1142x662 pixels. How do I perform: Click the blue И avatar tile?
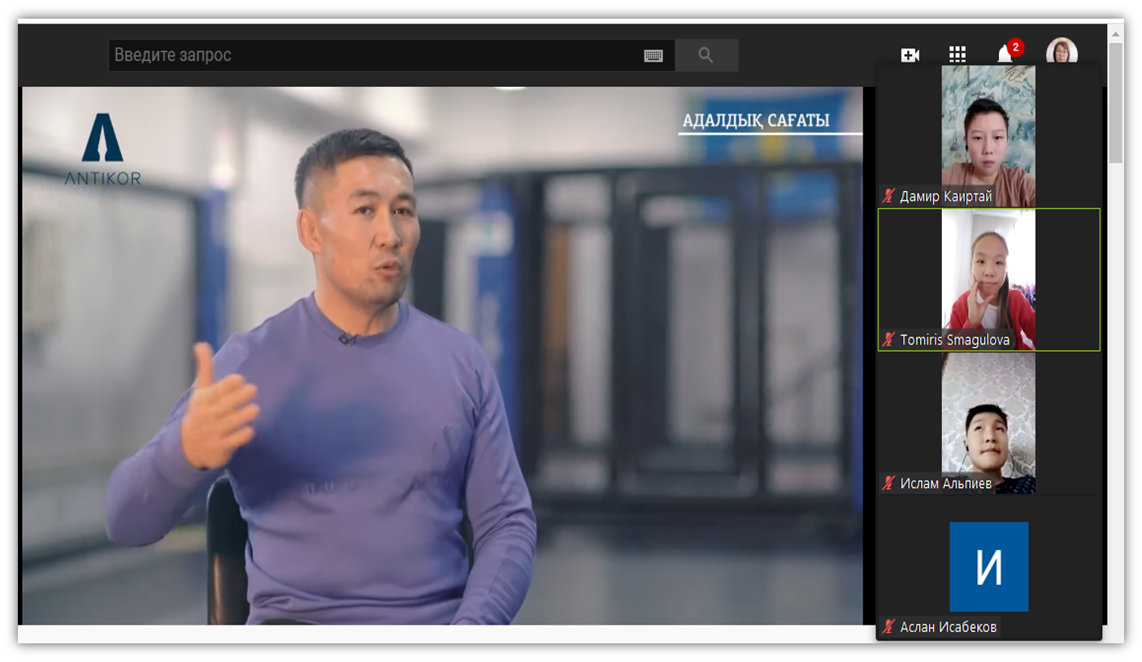pyautogui.click(x=988, y=566)
